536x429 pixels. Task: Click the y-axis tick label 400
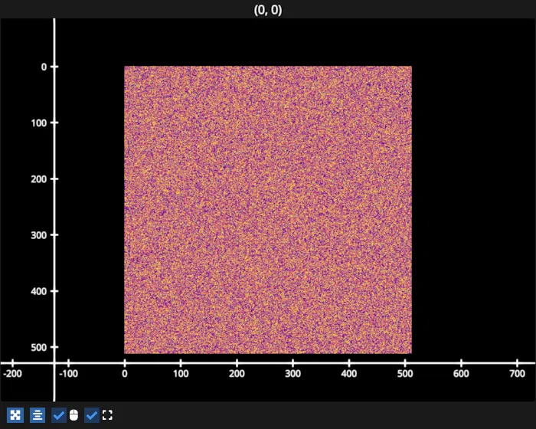pos(39,291)
